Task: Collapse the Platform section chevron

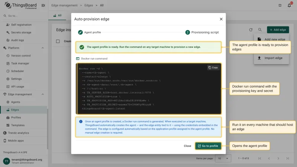Action: pyautogui.click(x=43, y=48)
